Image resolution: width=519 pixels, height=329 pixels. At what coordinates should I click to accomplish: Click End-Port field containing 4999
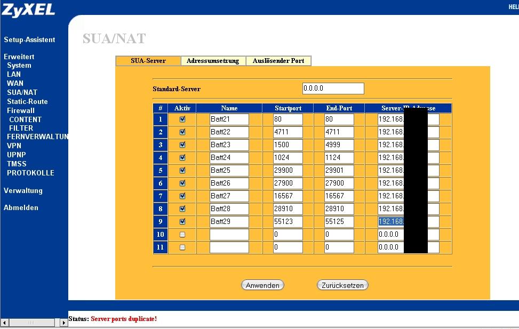[x=339, y=145]
